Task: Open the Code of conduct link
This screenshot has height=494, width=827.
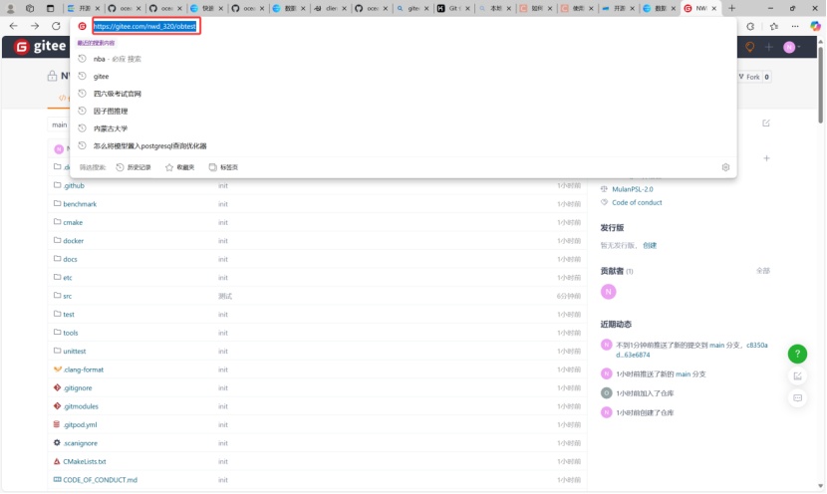Action: coord(637,202)
